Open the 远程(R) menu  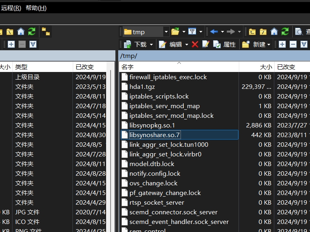(11, 8)
